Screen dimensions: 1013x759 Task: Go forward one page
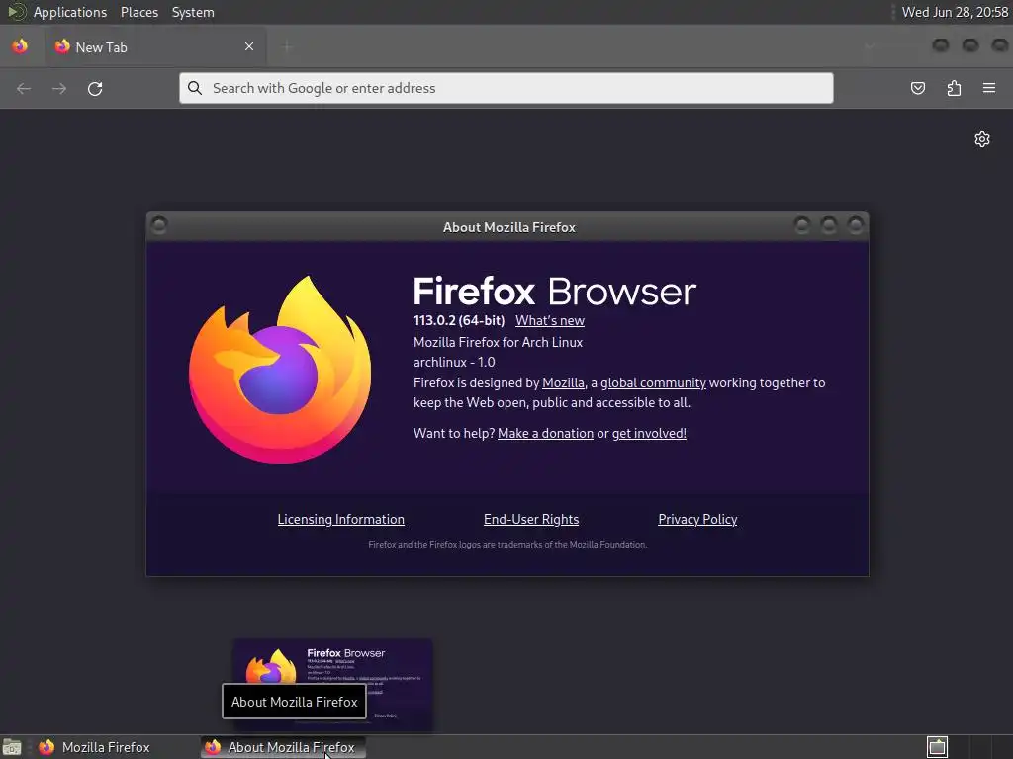point(59,88)
